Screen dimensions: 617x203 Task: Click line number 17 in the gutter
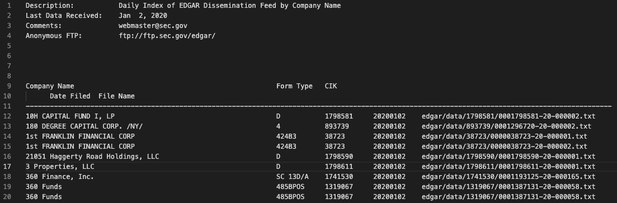[x=7, y=167]
